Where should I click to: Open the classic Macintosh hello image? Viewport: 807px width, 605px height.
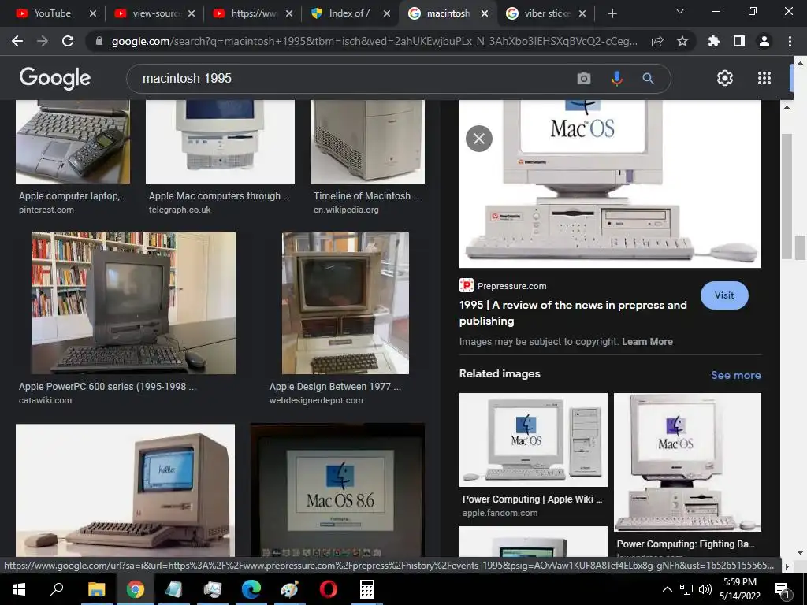coord(125,490)
